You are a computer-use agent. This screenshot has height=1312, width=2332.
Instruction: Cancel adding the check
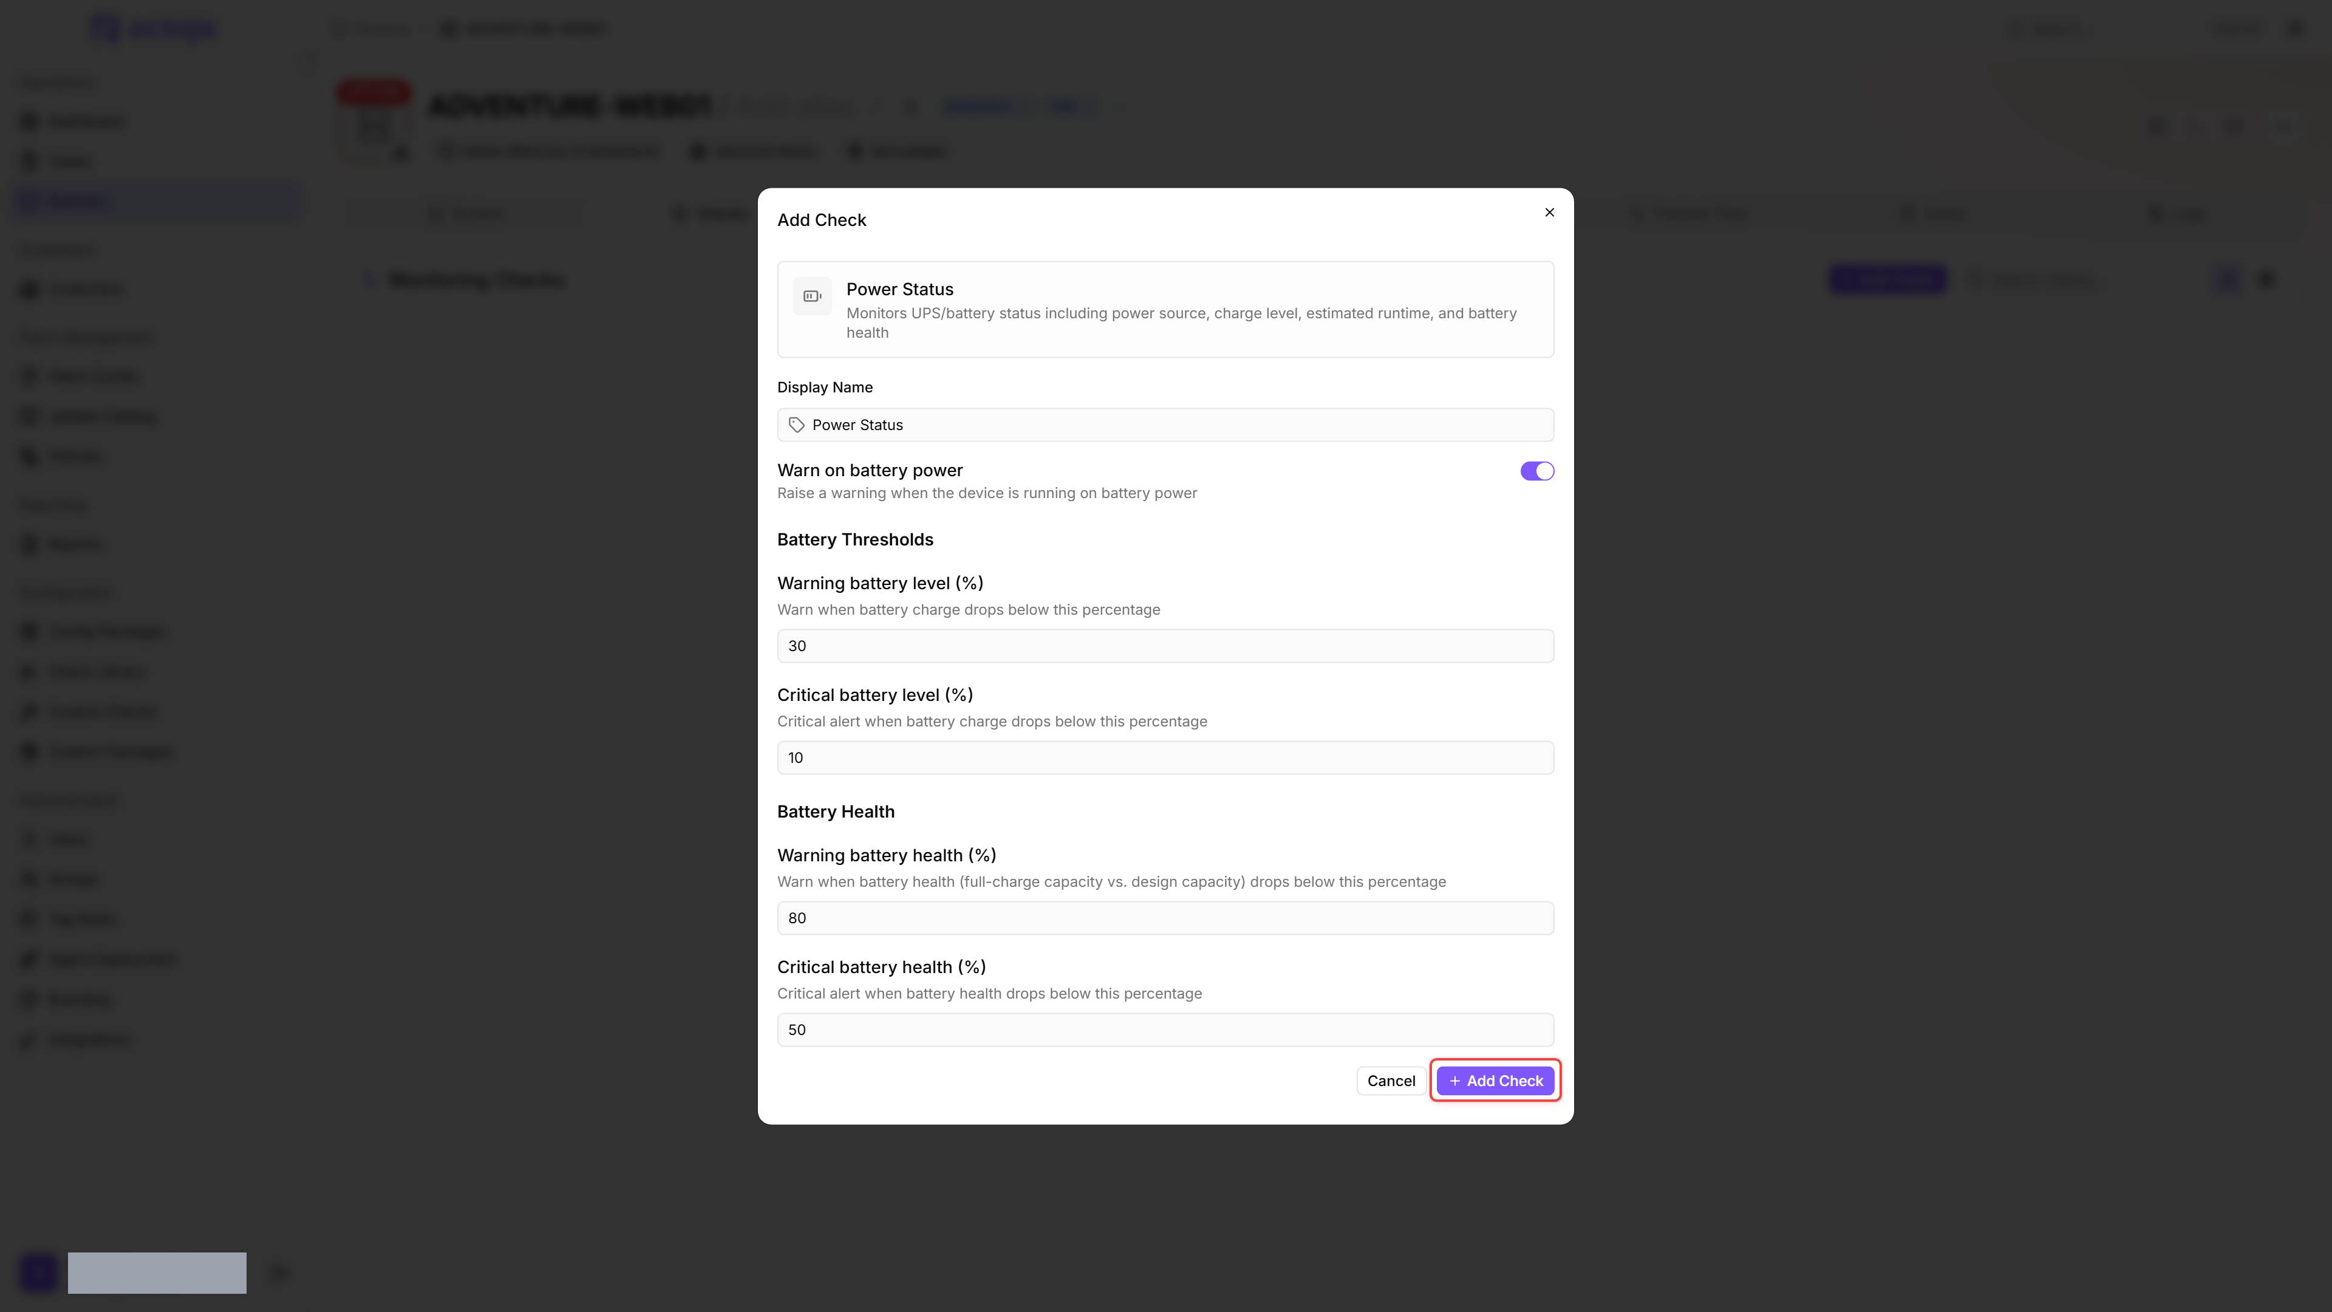pos(1391,1080)
